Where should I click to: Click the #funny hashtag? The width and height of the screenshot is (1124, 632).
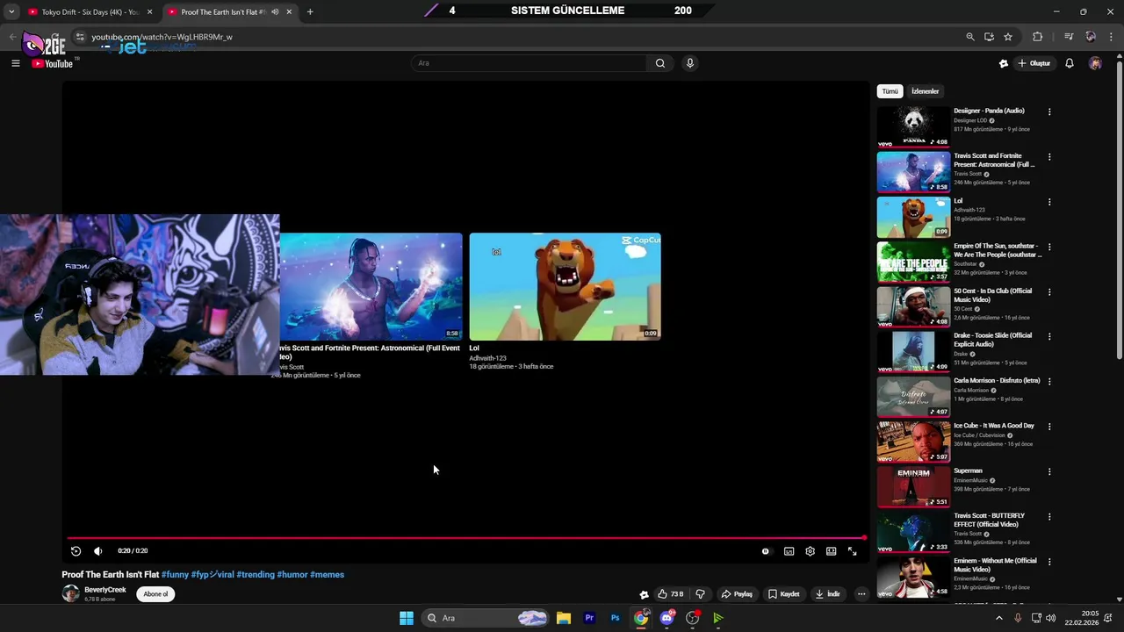[175, 575]
